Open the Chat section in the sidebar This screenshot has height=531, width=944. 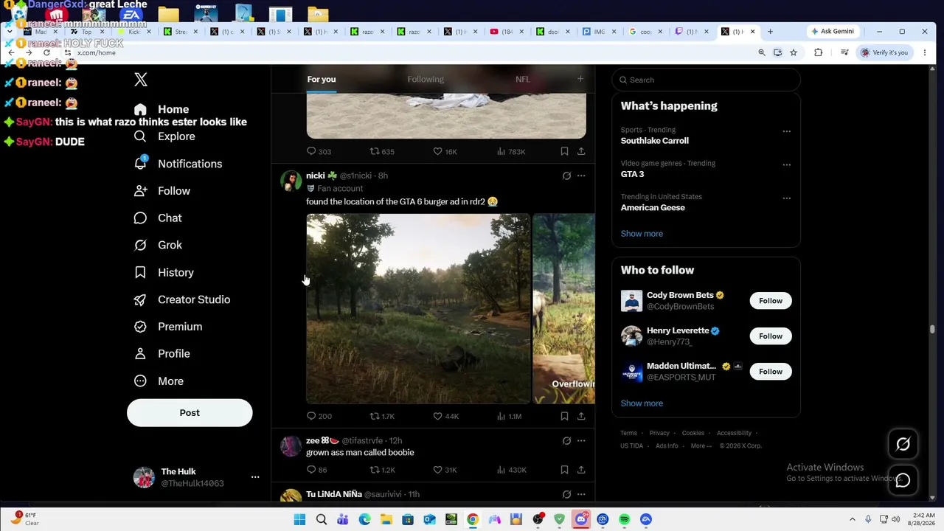[x=158, y=218]
